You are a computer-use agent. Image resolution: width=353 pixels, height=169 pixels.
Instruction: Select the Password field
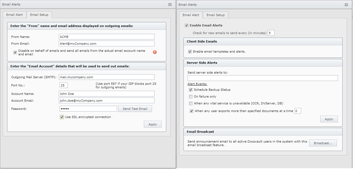pyautogui.click(x=88, y=108)
